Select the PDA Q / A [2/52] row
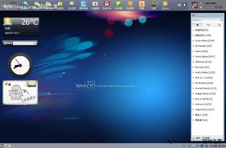226x148 pixels. 207,78
